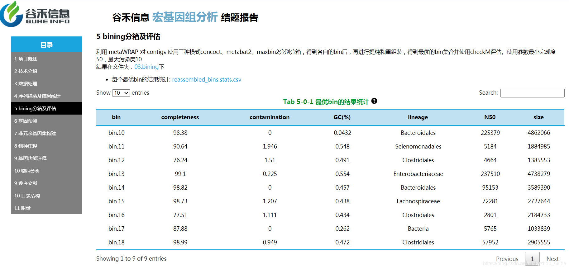Click the bin.15 cell
Screen dimensions: 569x269
[x=117, y=201]
